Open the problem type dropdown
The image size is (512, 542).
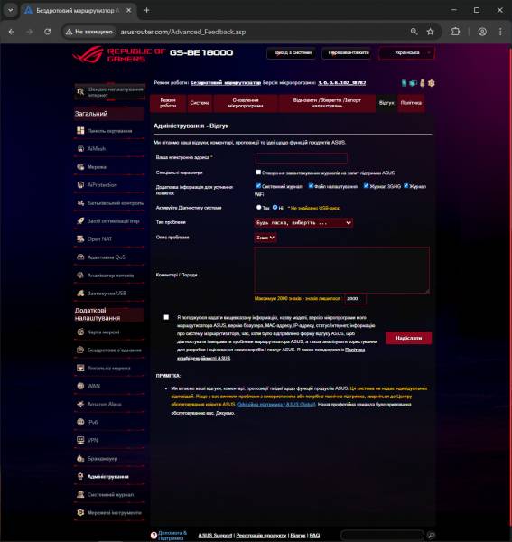pyautogui.click(x=303, y=223)
